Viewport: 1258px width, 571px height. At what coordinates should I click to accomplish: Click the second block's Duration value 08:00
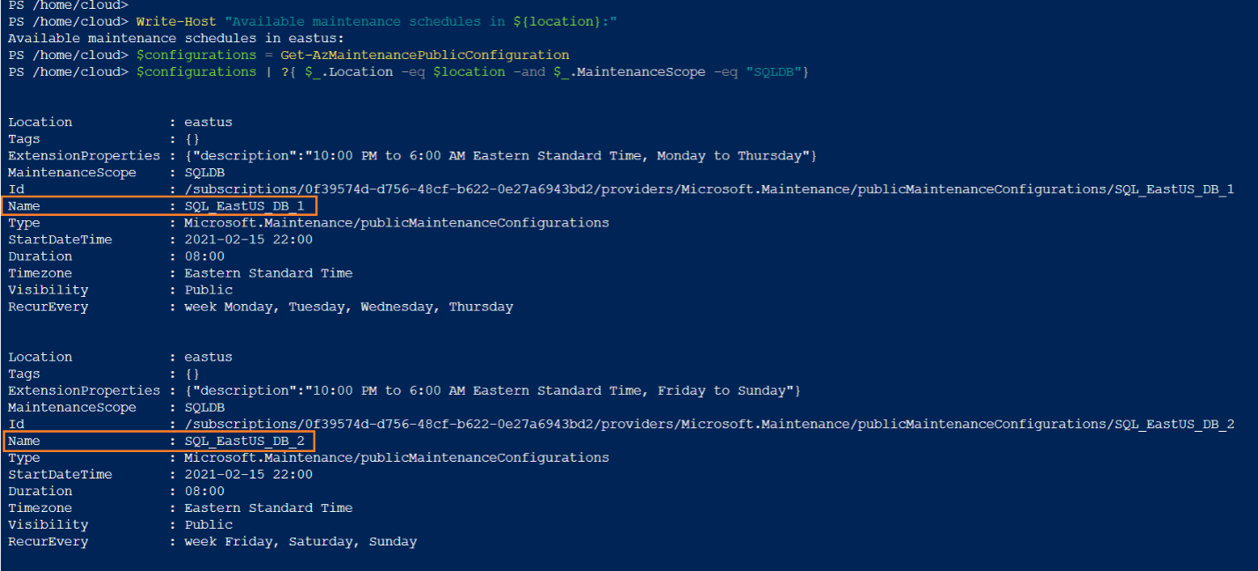point(203,491)
